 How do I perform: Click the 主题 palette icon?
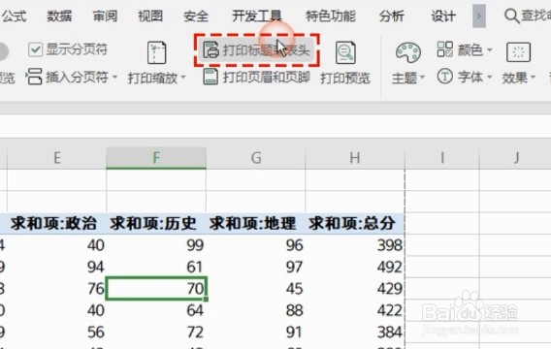click(x=408, y=52)
